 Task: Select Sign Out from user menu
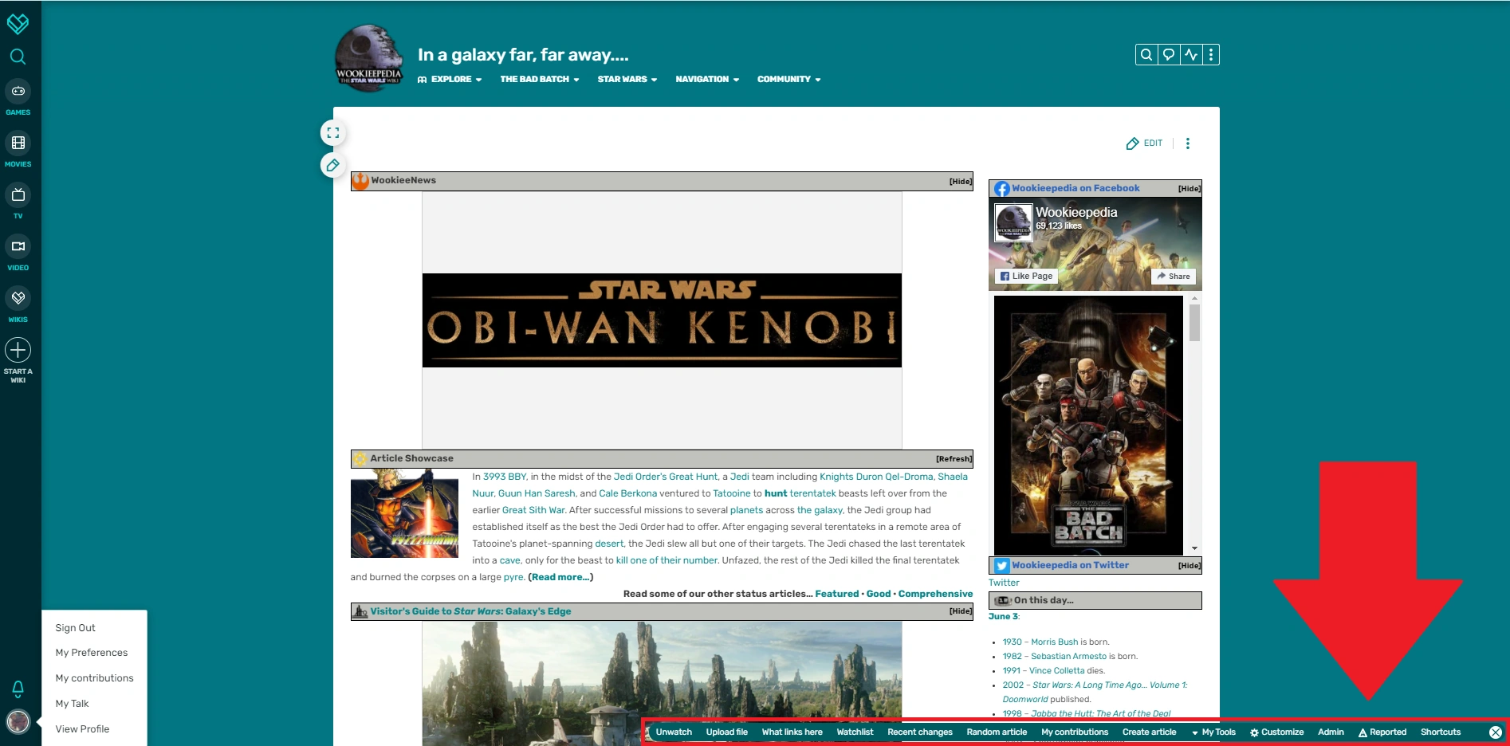click(75, 628)
